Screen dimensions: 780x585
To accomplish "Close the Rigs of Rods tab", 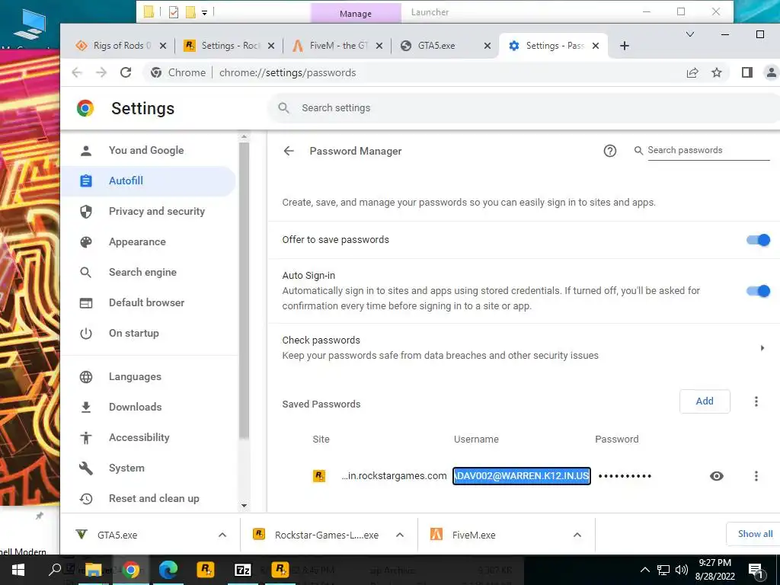I will (163, 46).
